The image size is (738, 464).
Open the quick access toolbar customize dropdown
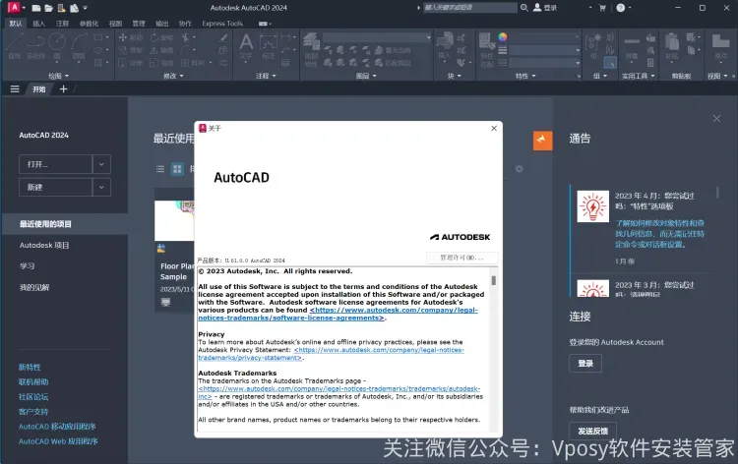coord(86,8)
